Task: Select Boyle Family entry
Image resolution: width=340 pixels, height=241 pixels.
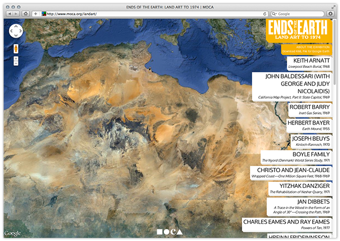Action: click(x=296, y=157)
